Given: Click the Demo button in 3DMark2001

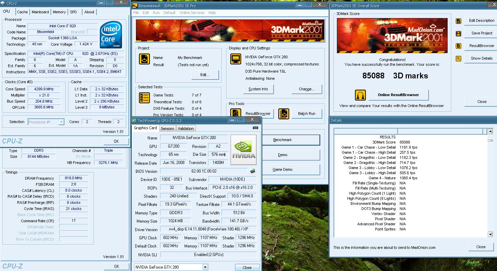Looking at the screenshot, I should click(x=291, y=155).
